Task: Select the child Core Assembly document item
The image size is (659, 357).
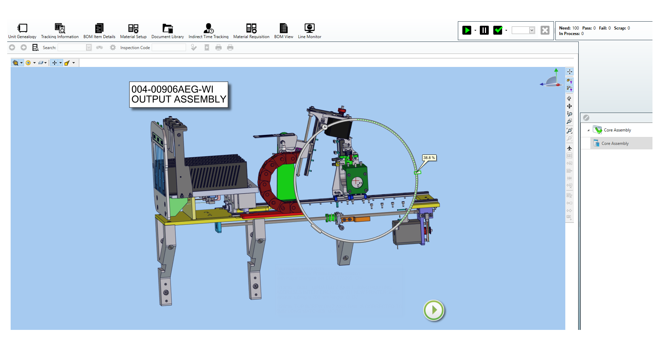Action: (x=615, y=143)
